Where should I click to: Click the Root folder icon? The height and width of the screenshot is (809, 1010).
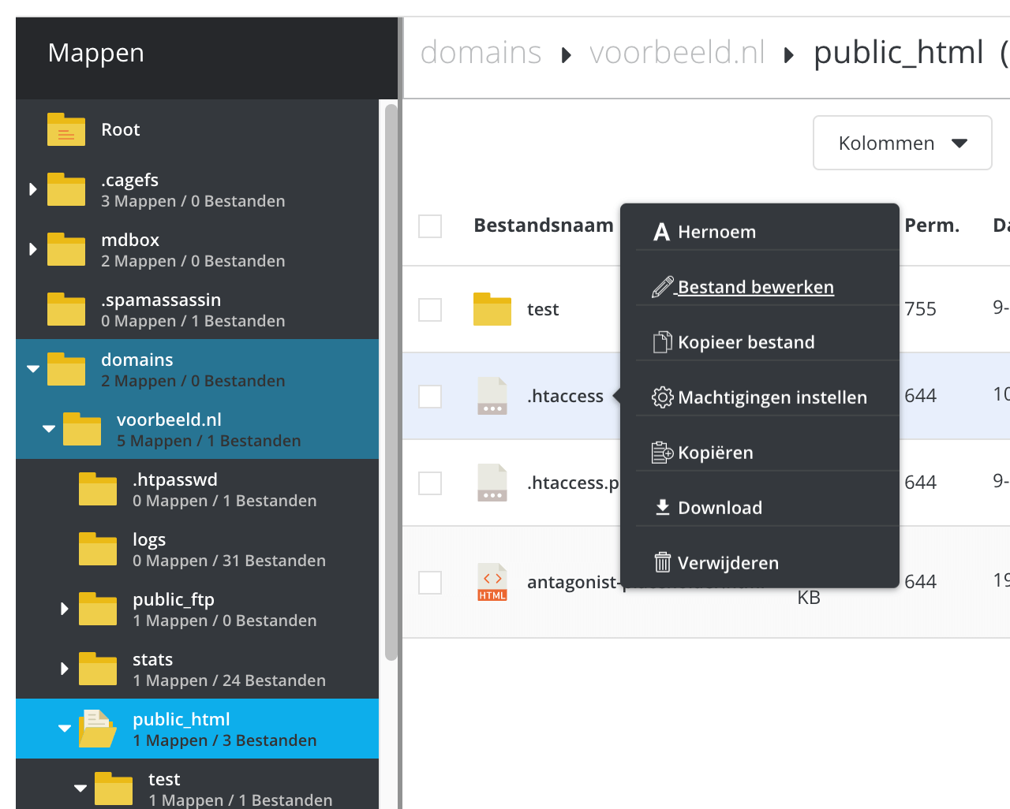(x=66, y=129)
